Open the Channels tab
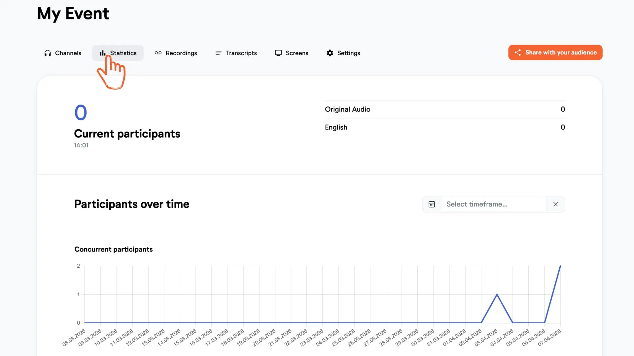Screen dimensions: 634x356 pos(63,53)
